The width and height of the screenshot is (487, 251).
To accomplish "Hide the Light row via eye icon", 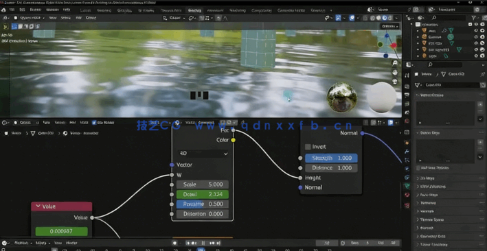I will coord(476,56).
